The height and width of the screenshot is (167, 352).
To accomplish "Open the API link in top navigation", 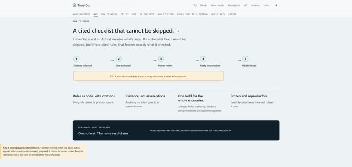I will 245,5.
